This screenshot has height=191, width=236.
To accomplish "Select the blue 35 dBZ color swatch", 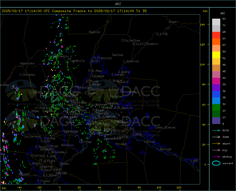I will (x=216, y=94).
